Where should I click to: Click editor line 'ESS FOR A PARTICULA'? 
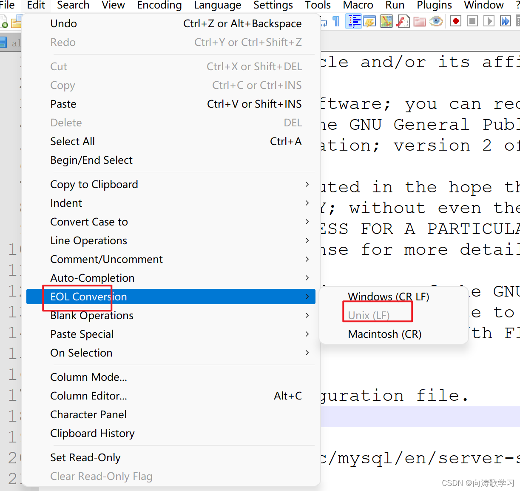point(420,229)
